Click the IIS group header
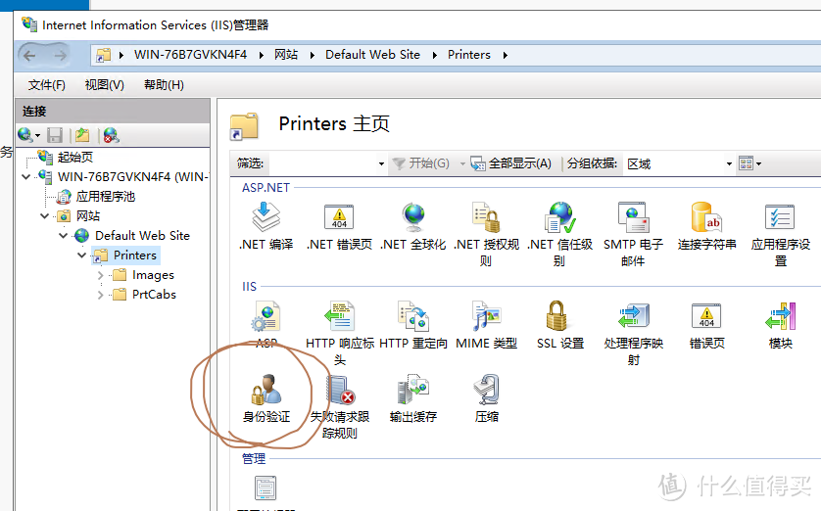Screen dimensions: 821x511 [249, 287]
